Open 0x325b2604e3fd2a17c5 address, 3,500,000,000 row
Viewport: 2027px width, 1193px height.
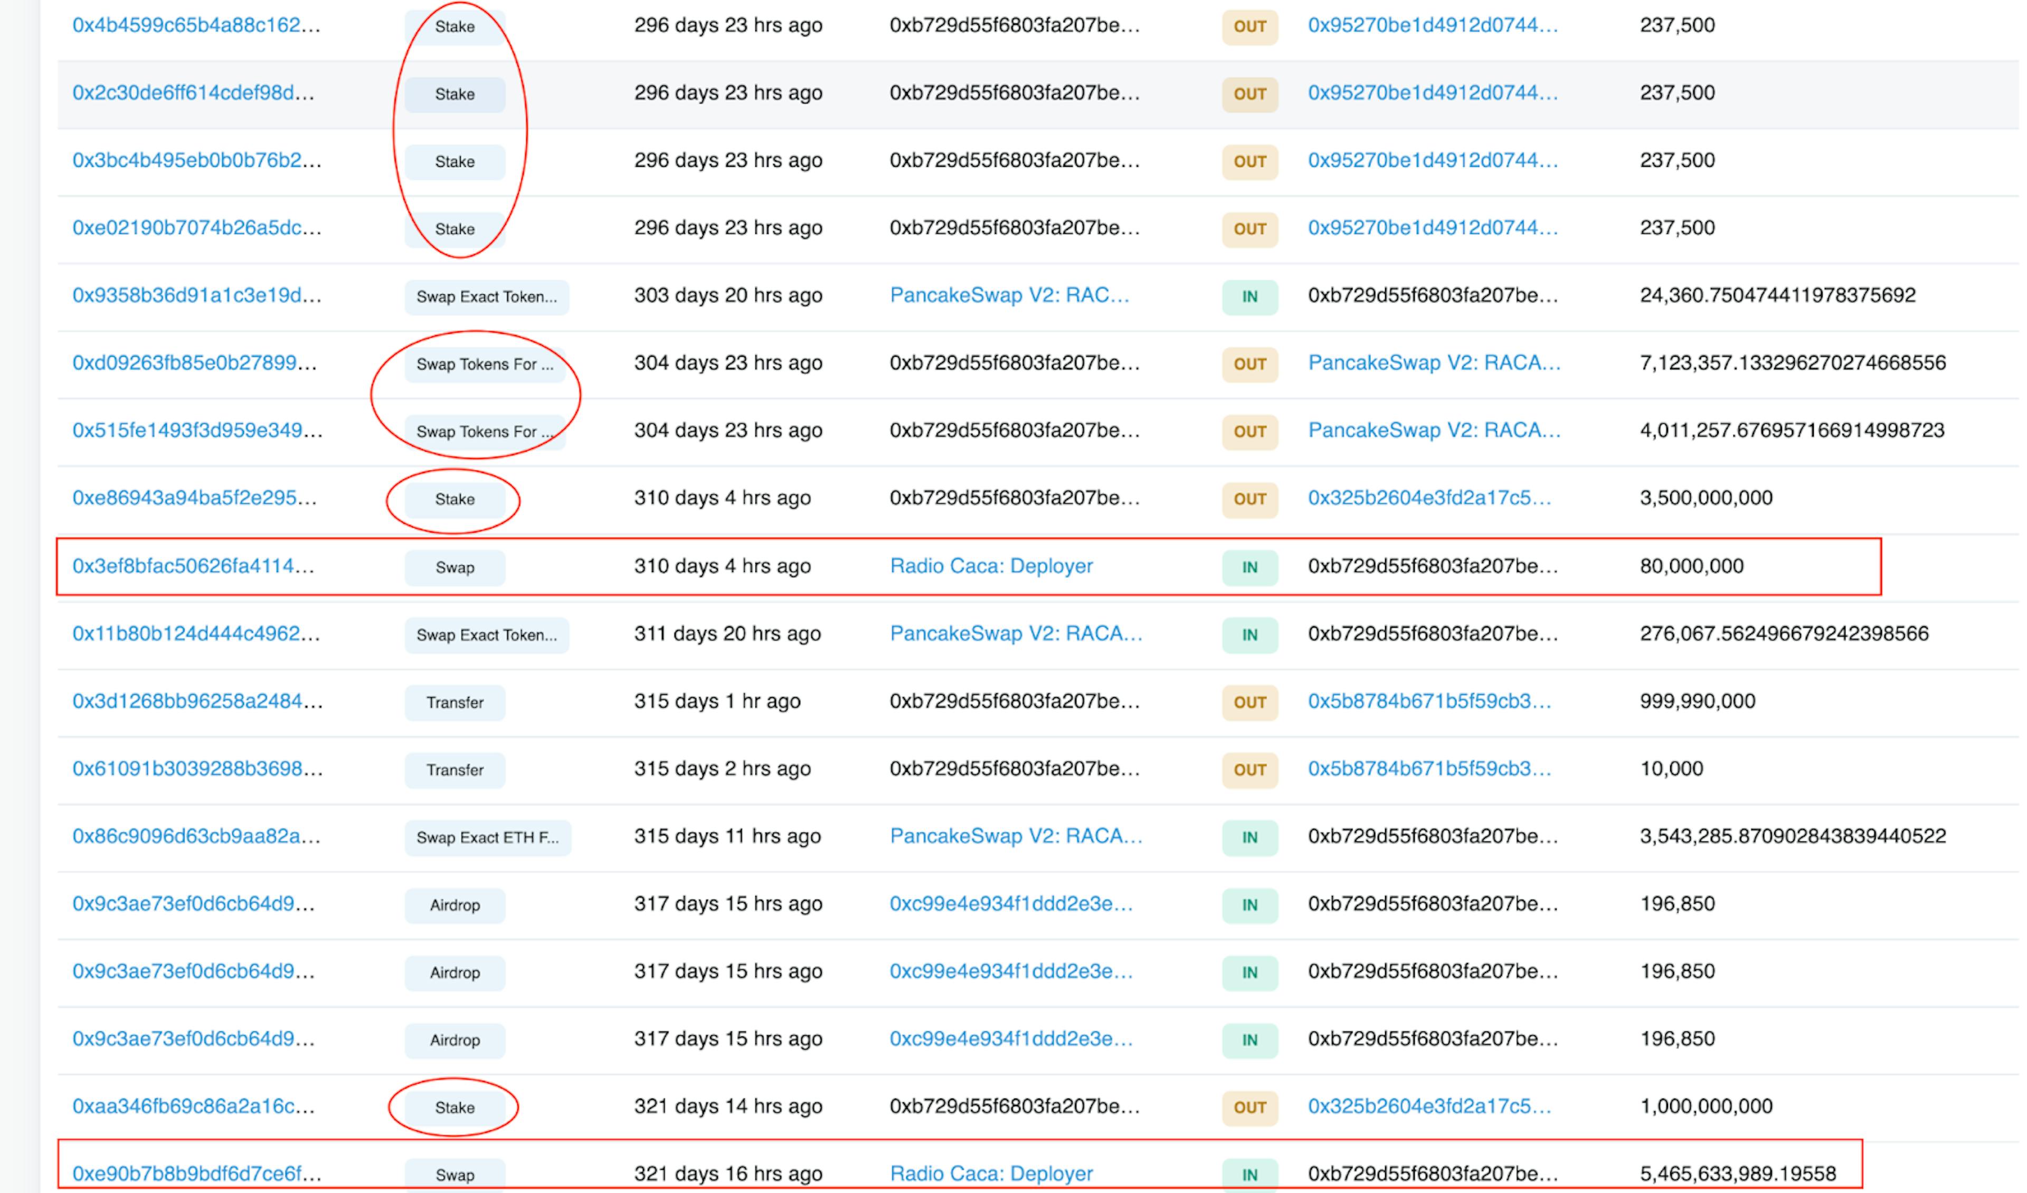[1430, 499]
